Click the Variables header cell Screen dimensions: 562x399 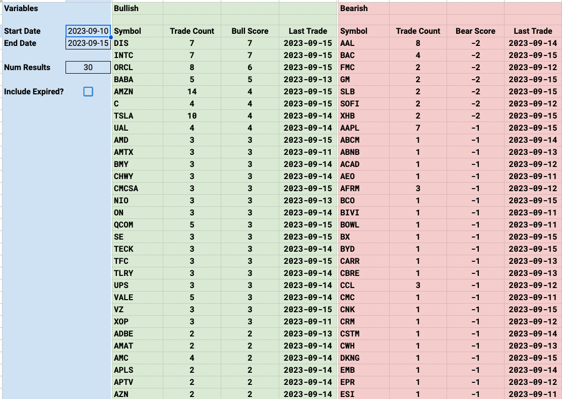coord(34,8)
